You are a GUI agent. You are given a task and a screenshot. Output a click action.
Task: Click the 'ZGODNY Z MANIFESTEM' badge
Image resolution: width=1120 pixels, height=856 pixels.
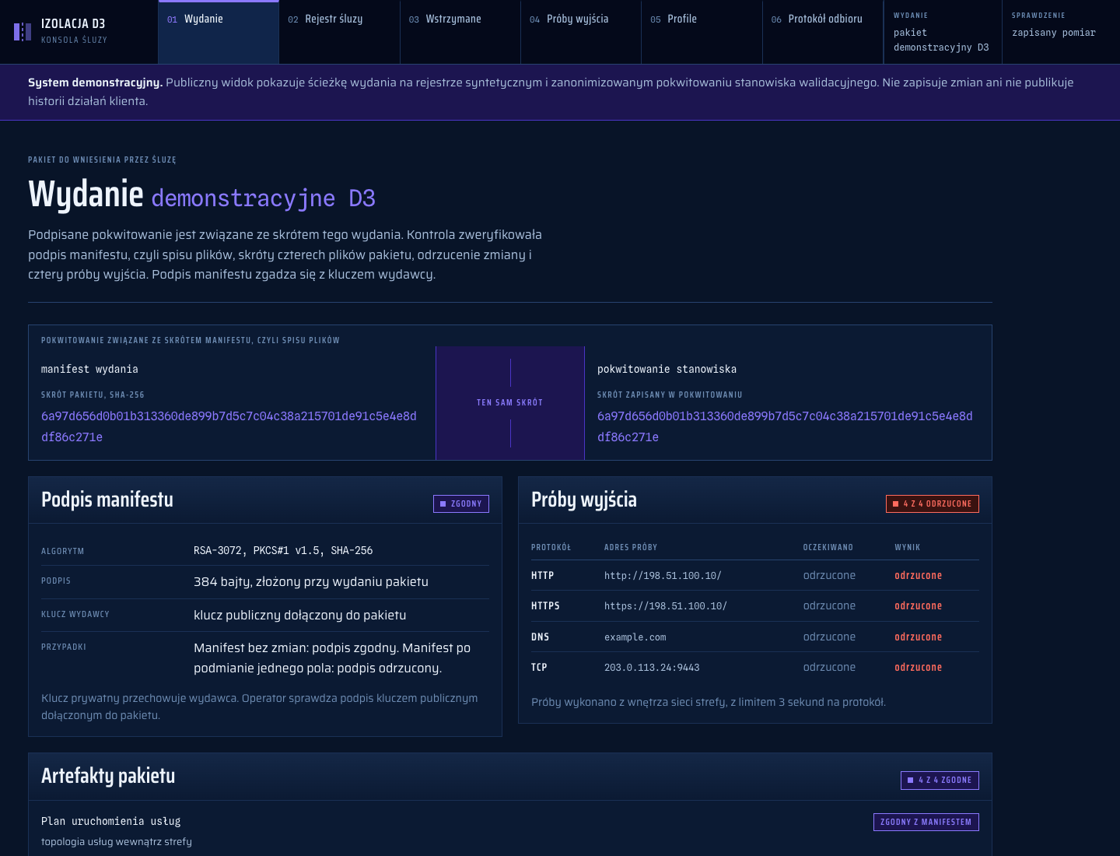tap(926, 822)
